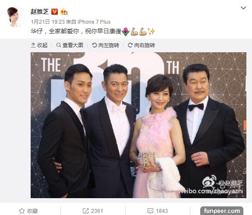Rotate the photo right with 向右旋转

141,45
